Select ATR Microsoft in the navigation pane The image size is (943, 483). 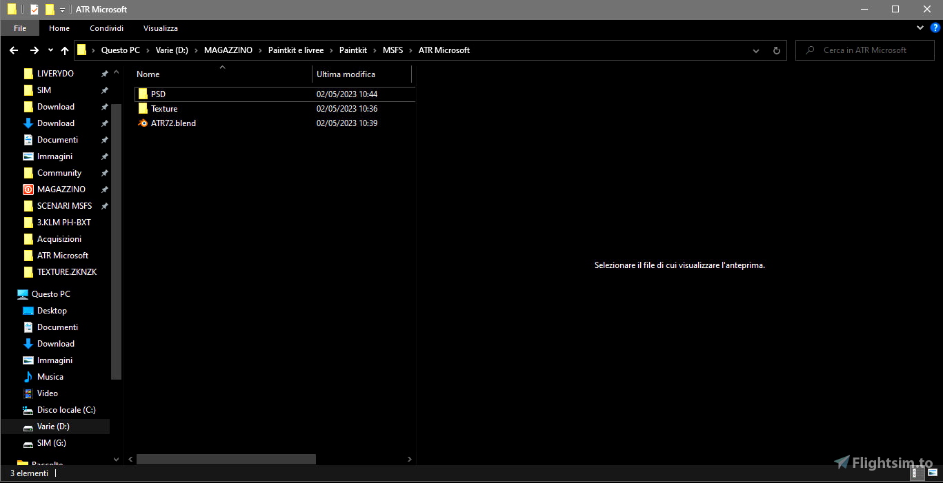tap(63, 256)
